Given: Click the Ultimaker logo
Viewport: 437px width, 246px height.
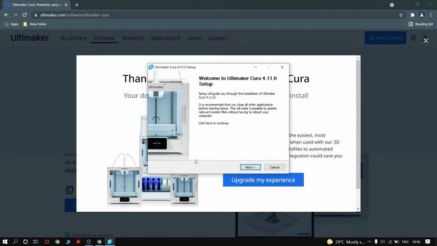Looking at the screenshot, I should pyautogui.click(x=29, y=38).
